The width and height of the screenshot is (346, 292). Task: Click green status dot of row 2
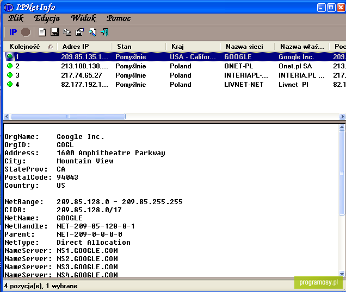click(x=10, y=66)
